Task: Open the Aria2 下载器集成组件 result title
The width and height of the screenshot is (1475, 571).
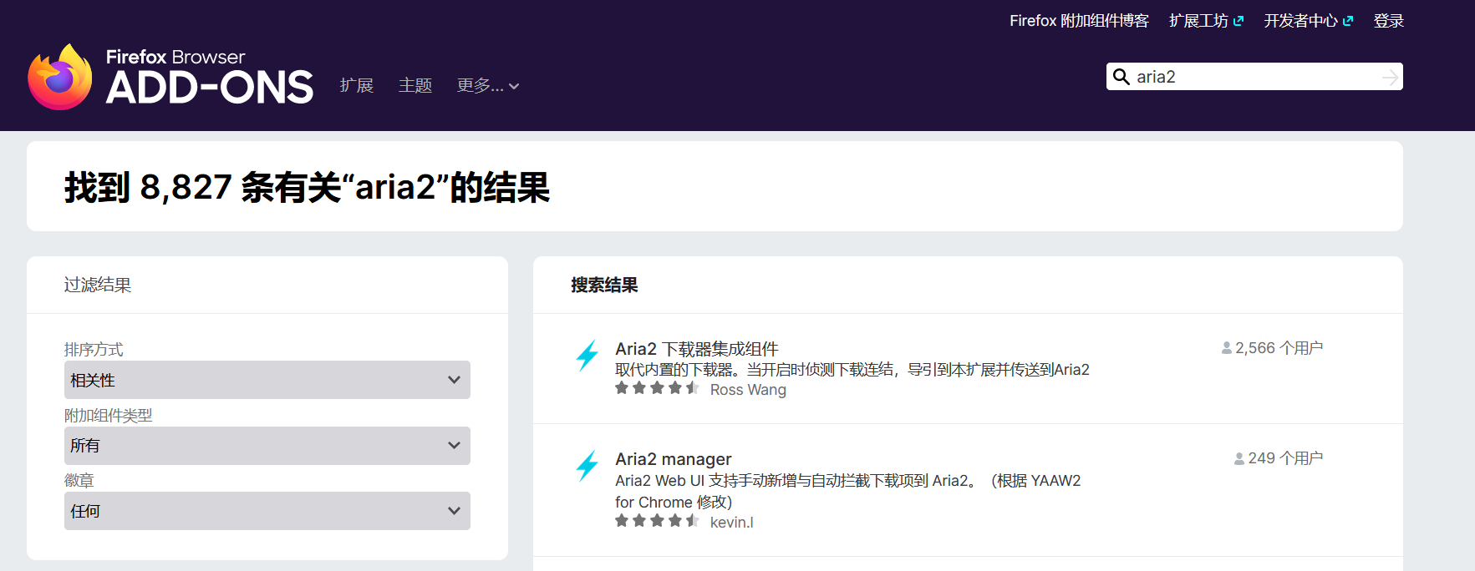Action: point(696,349)
